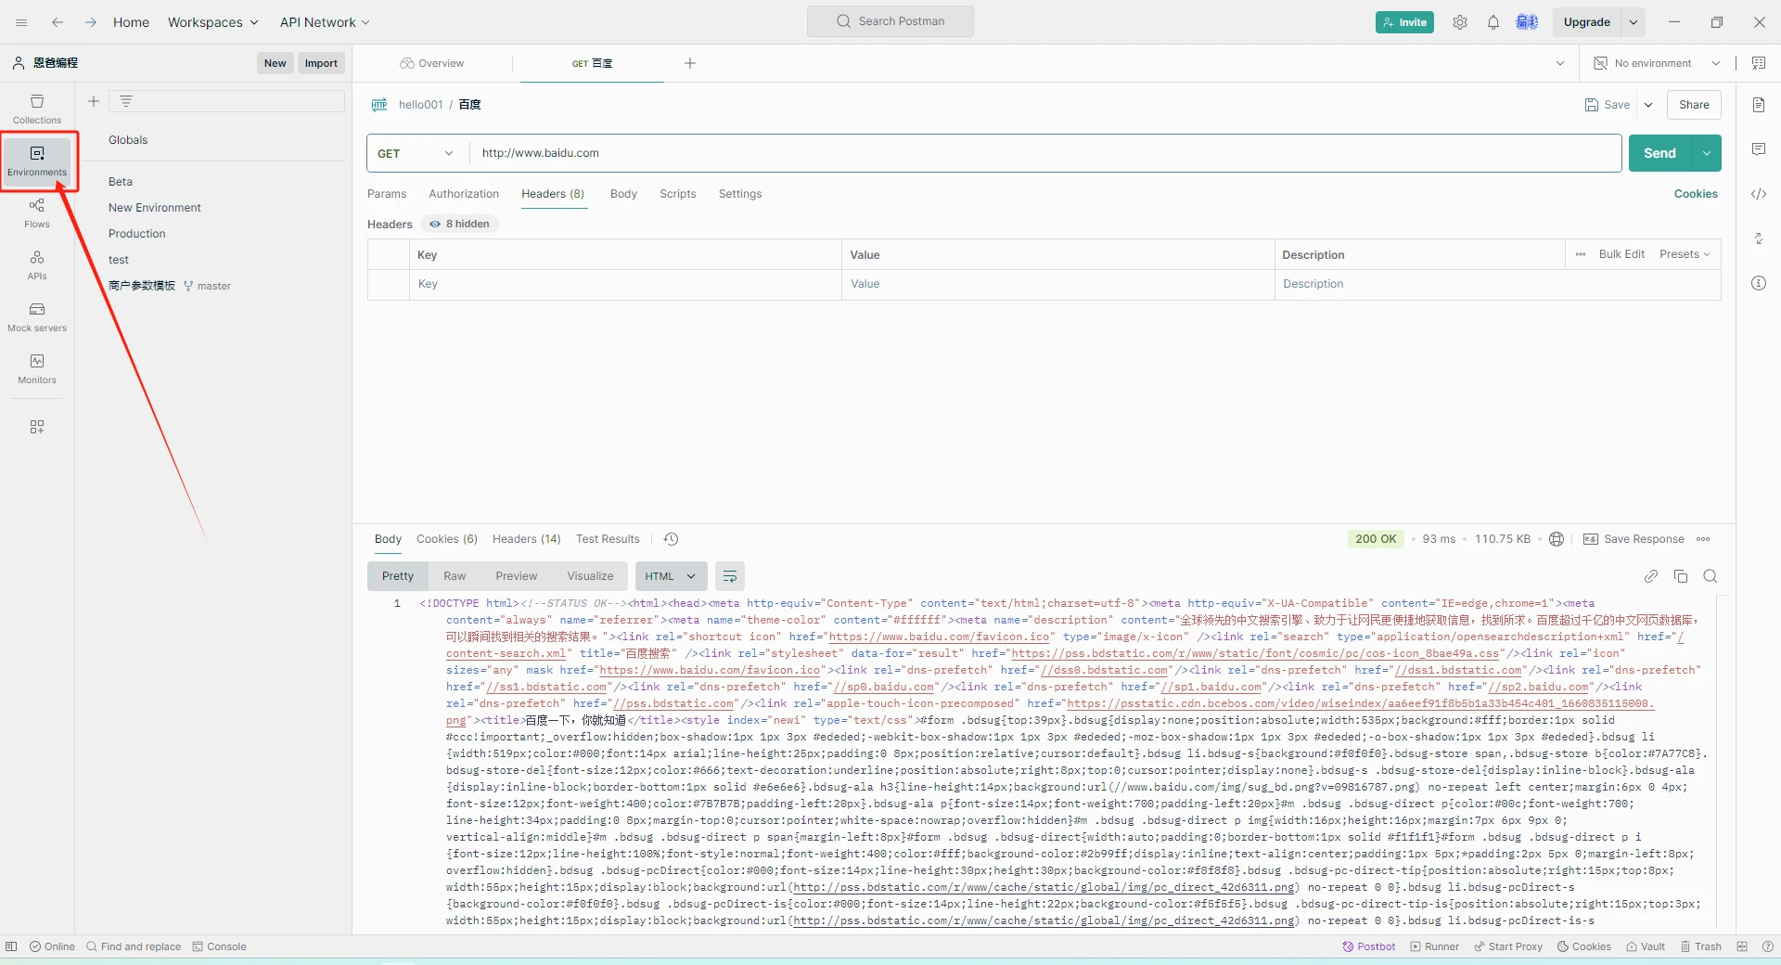Switch to the request Body tab

623,194
